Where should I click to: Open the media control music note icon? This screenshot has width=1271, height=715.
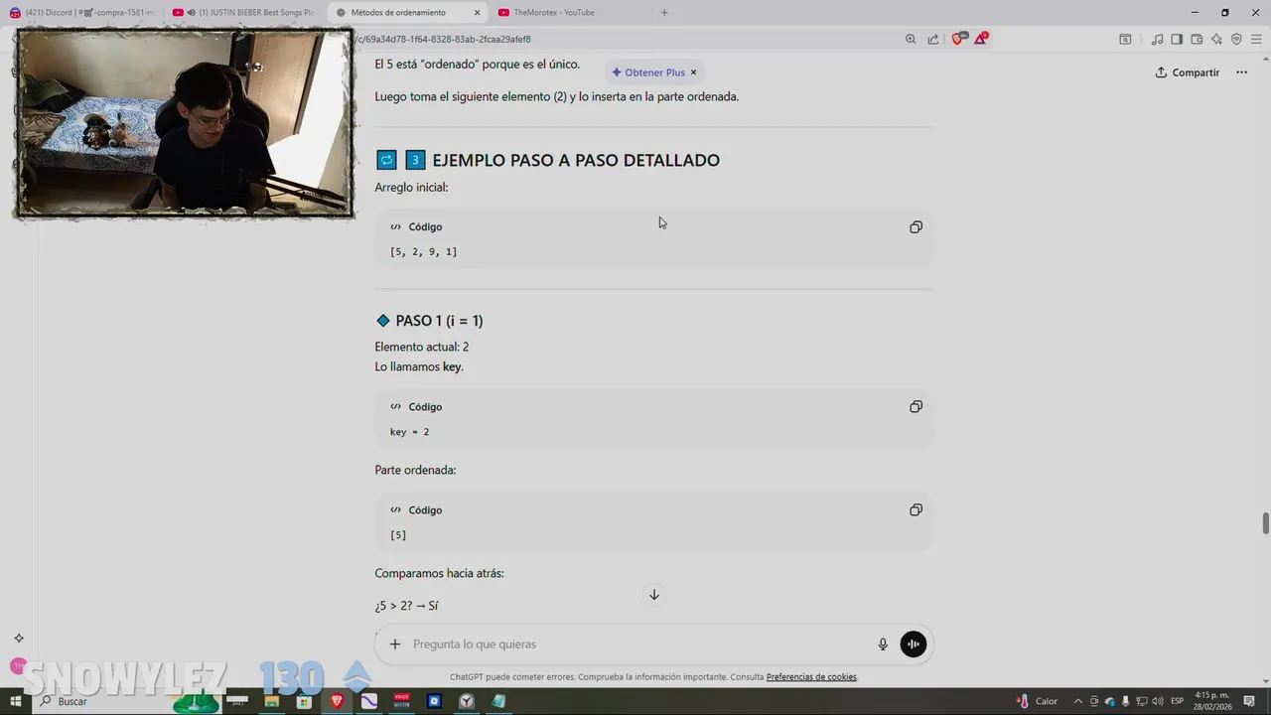tap(1157, 40)
